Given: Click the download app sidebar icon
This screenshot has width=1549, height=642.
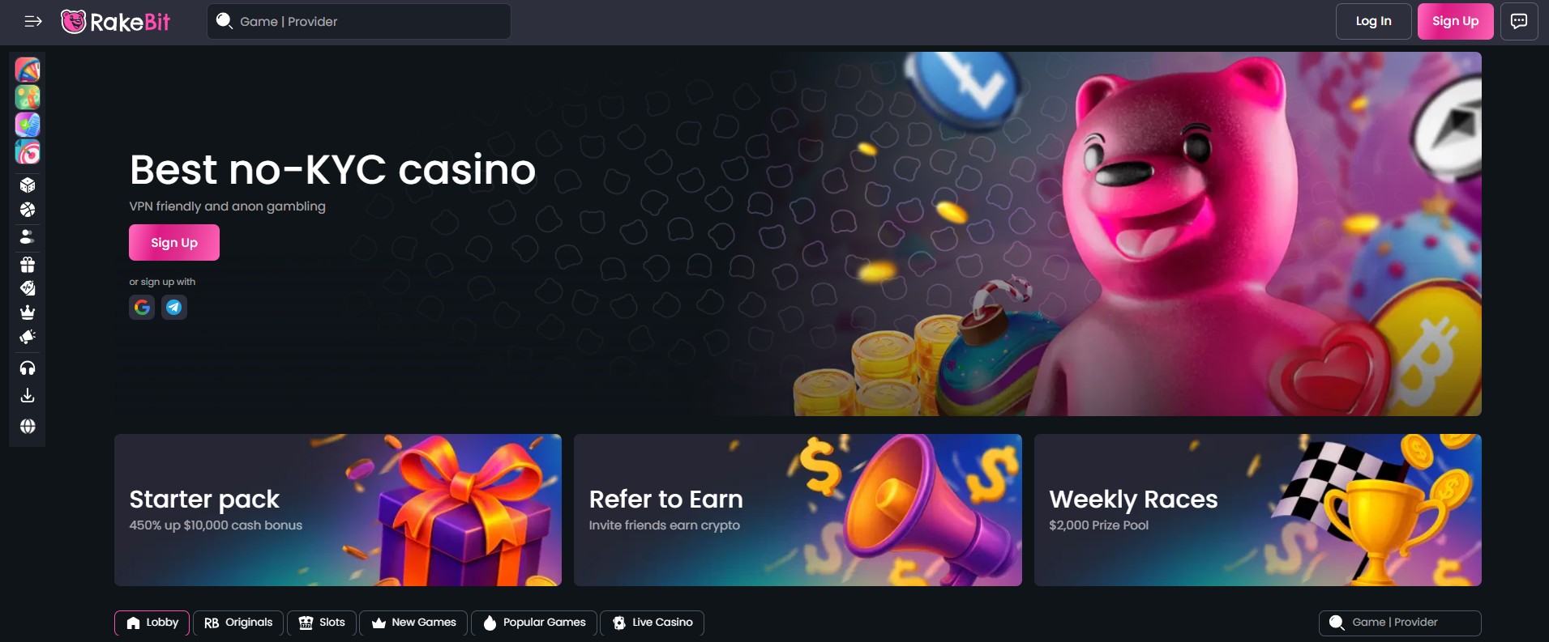Looking at the screenshot, I should [28, 395].
